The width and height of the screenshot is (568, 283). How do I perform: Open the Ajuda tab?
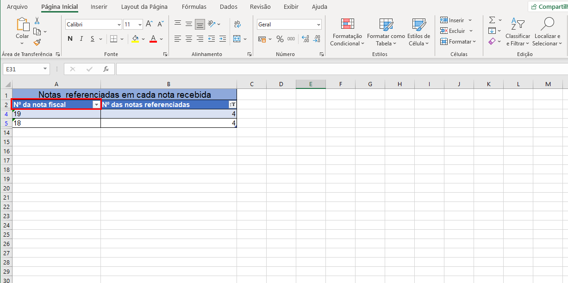(319, 7)
